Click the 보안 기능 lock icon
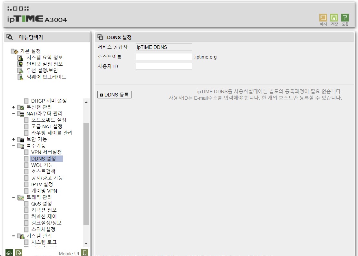Image resolution: width=358 pixels, height=256 pixels. point(21,140)
